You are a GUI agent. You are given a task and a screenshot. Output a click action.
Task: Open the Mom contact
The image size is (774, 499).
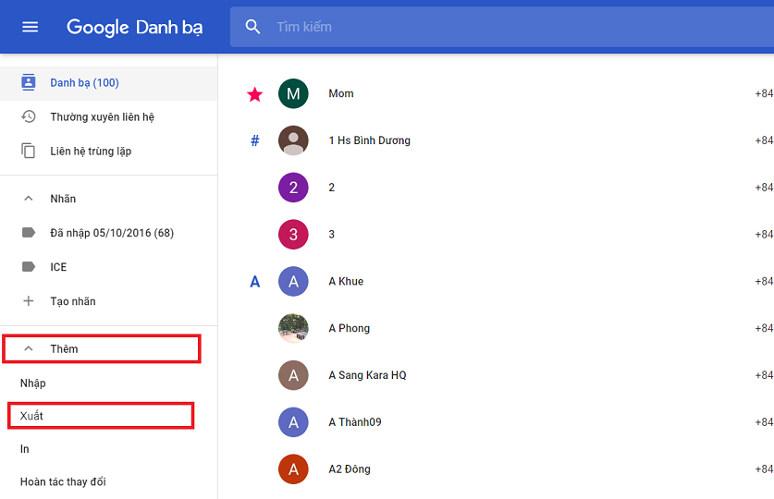pyautogui.click(x=341, y=93)
